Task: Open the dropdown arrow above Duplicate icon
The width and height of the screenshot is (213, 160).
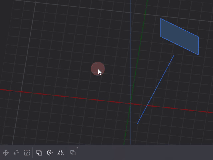Action: point(78,148)
